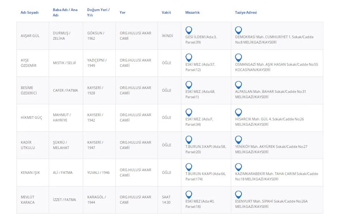Click the Taziye Adresi column header
This screenshot has width=347, height=219.
(245, 13)
